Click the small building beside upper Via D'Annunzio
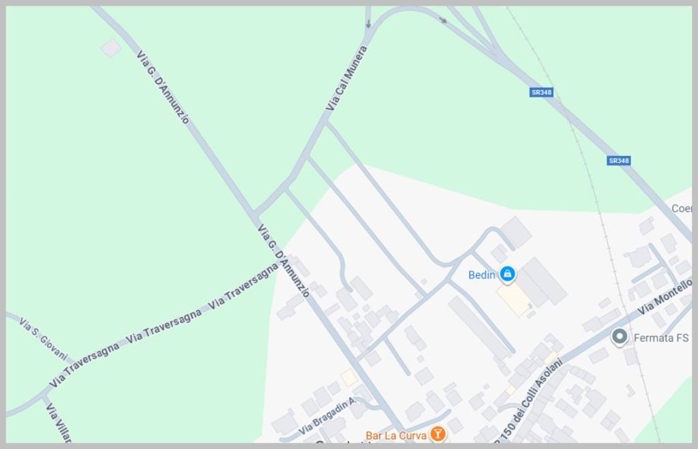 [x=111, y=48]
